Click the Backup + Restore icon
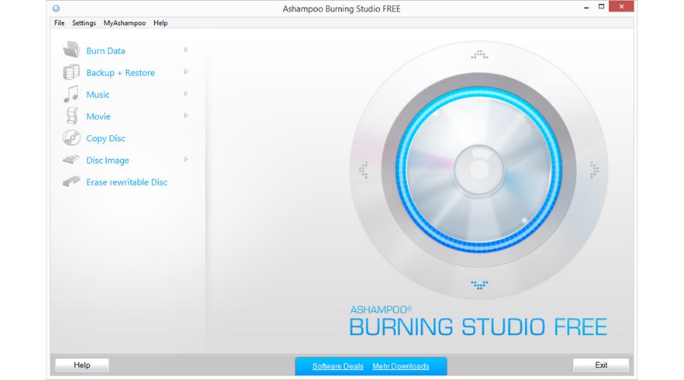 click(71, 72)
